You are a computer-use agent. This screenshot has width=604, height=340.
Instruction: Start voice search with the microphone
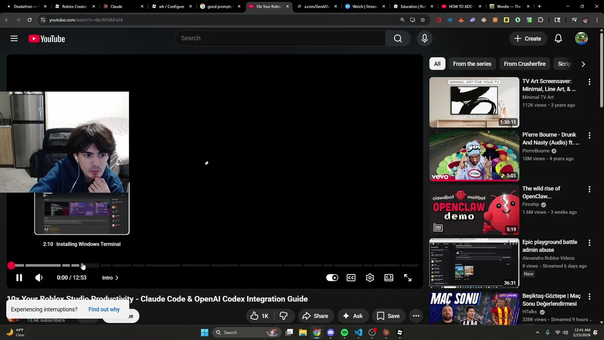425,38
